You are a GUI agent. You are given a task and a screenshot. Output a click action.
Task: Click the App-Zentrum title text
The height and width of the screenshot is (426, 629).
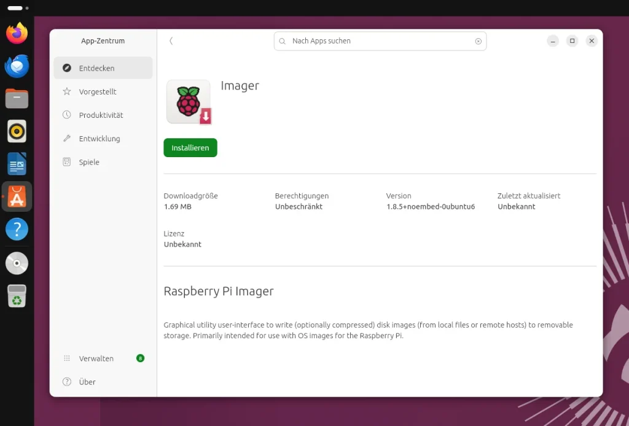103,41
